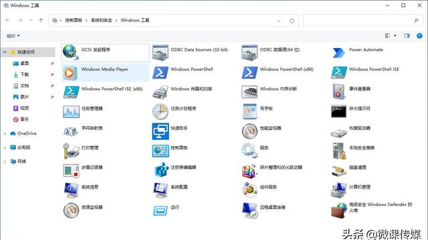
Task: Open 任务管理器 graph icon
Action: (72, 111)
